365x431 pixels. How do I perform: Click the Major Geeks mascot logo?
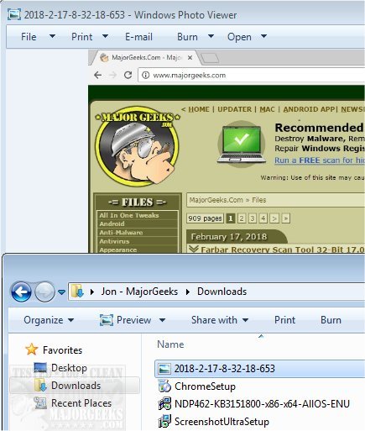137,145
